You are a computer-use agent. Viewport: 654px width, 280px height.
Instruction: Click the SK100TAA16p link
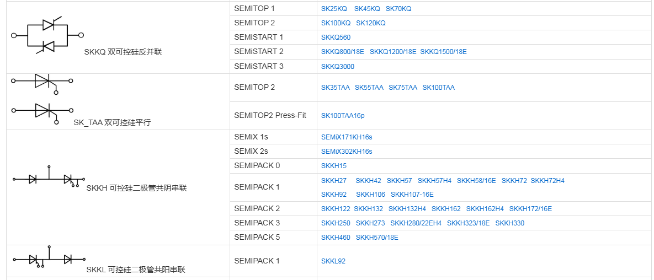tap(343, 116)
